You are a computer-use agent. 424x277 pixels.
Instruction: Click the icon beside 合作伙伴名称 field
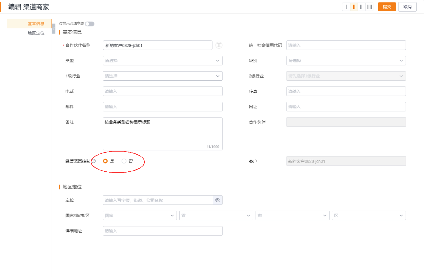tap(219, 45)
